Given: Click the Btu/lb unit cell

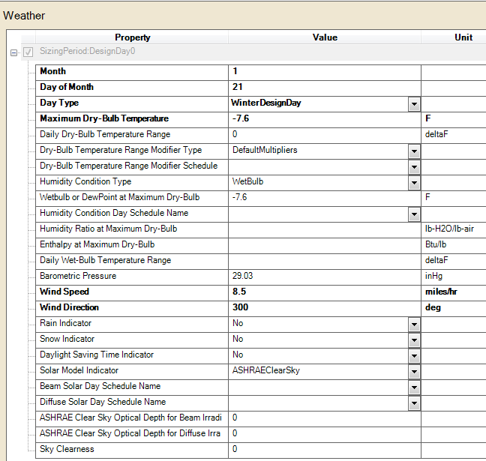Looking at the screenshot, I should [x=454, y=246].
